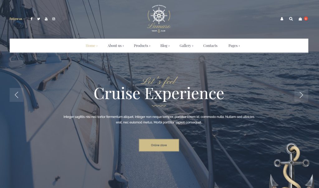
Task: Expand the Home menu
Action: click(92, 46)
